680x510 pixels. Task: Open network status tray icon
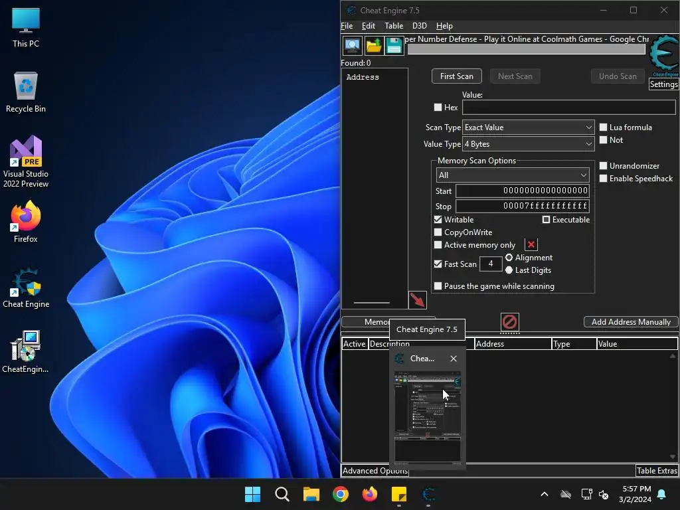[586, 494]
